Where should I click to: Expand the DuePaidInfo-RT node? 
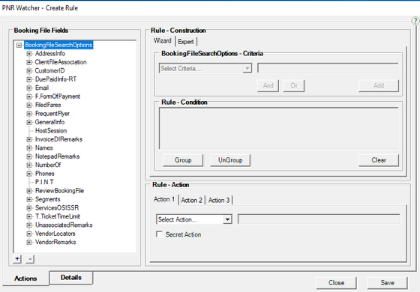click(x=29, y=79)
